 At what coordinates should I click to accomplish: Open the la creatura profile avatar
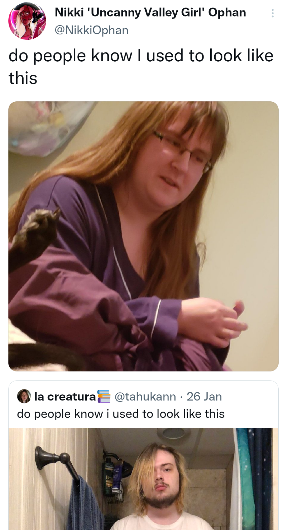point(24,396)
